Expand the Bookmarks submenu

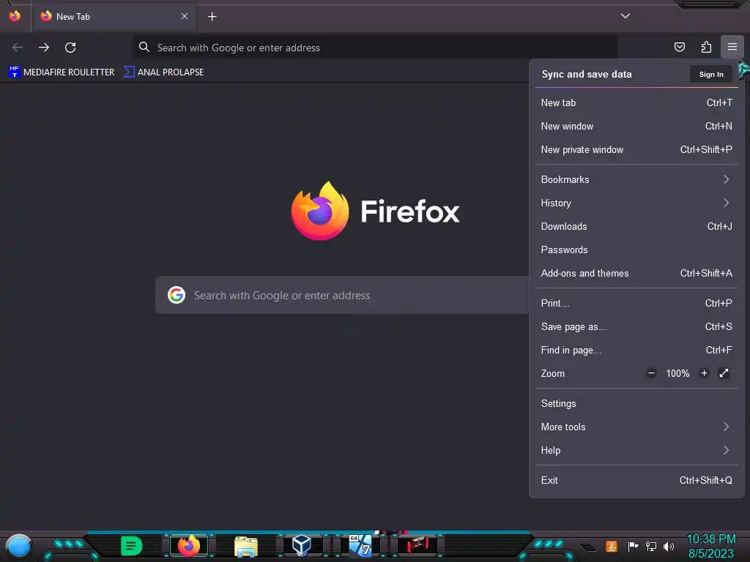point(636,180)
